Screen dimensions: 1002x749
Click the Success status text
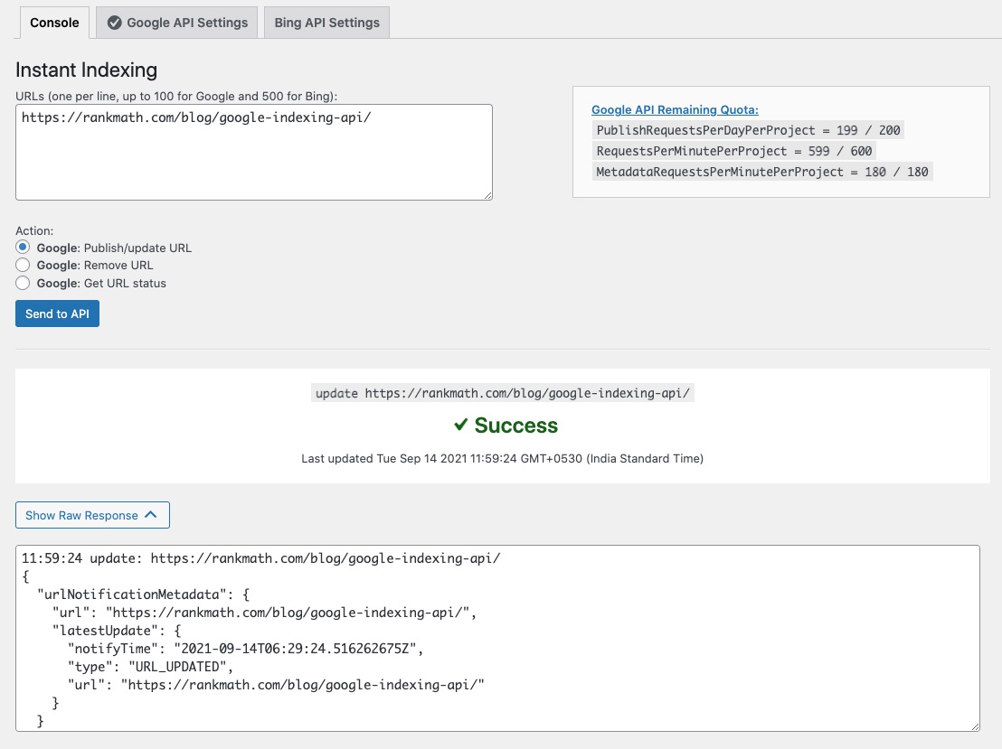click(x=515, y=426)
